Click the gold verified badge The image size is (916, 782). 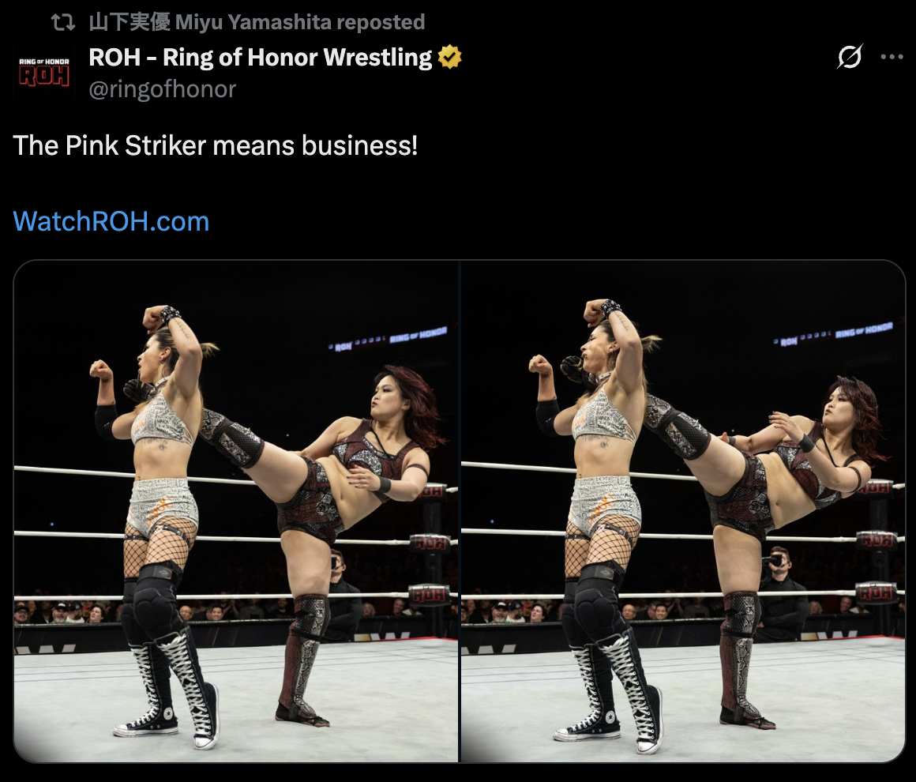coord(450,58)
